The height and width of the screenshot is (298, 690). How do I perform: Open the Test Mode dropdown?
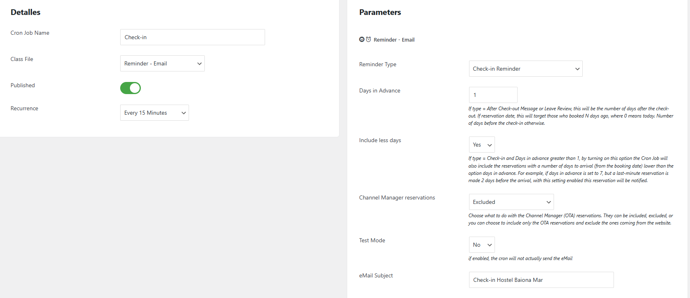[482, 245]
